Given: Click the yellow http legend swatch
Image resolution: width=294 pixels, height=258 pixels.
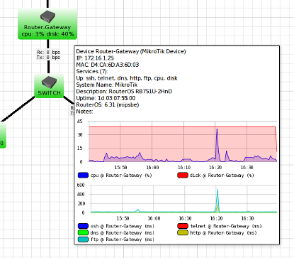Looking at the screenshot, I should point(183,232).
